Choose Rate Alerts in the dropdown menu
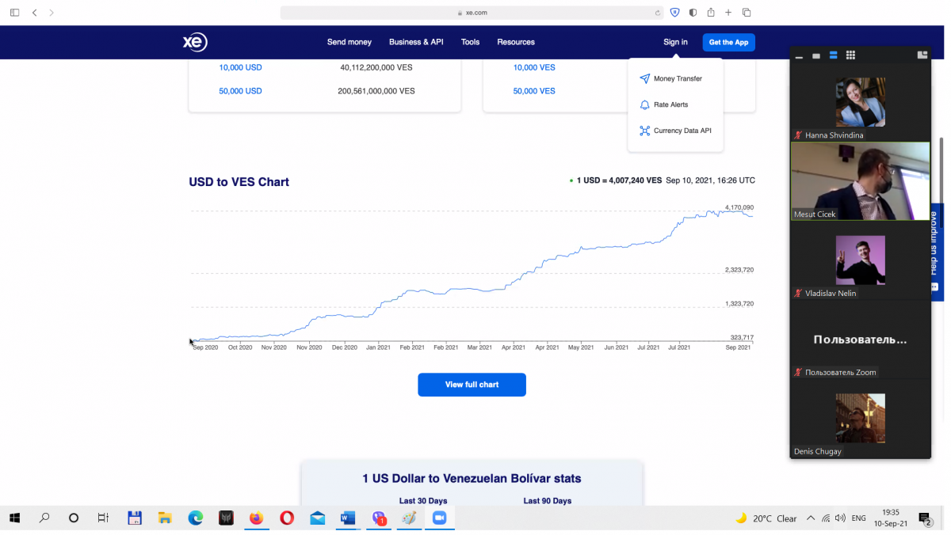Image resolution: width=951 pixels, height=535 pixels. pyautogui.click(x=670, y=104)
